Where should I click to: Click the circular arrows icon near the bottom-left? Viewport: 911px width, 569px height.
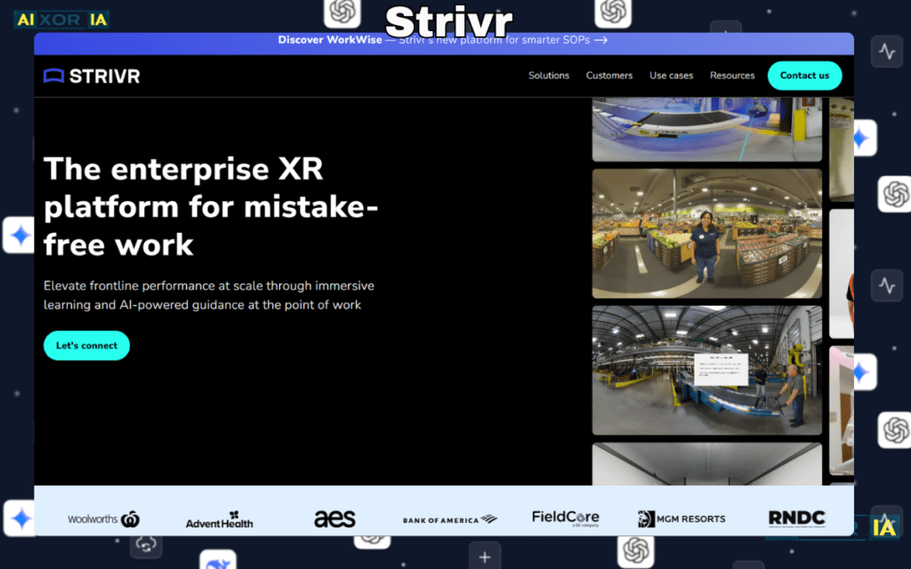(145, 546)
